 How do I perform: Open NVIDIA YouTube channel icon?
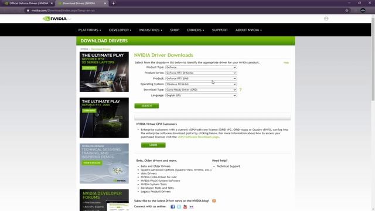pos(185,207)
